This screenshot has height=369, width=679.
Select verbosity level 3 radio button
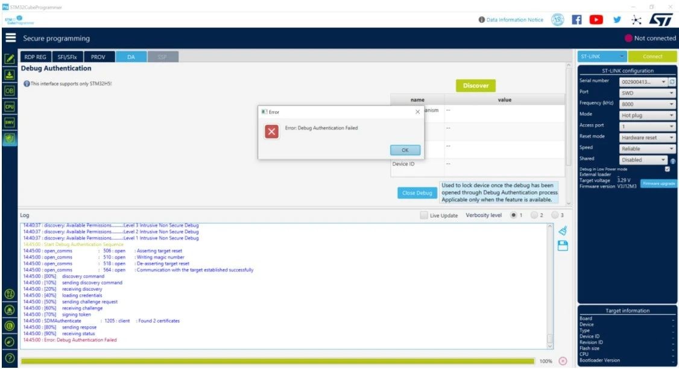point(555,215)
